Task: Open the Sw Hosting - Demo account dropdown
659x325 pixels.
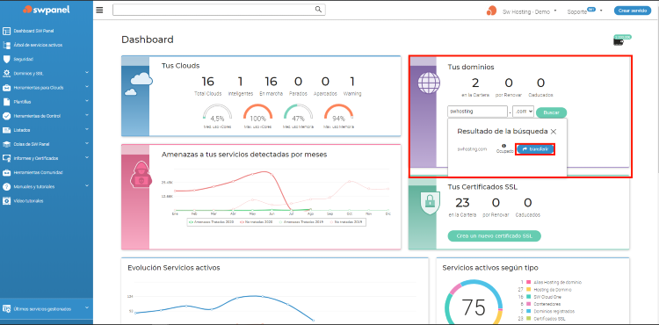Action: click(530, 11)
